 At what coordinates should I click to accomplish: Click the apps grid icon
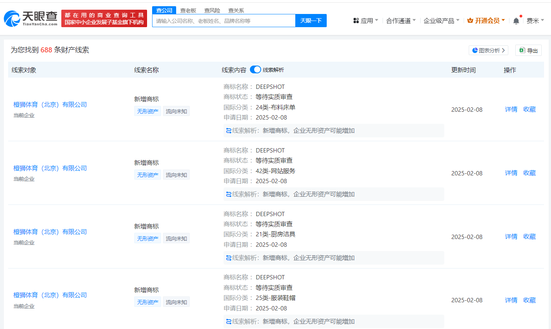point(356,21)
